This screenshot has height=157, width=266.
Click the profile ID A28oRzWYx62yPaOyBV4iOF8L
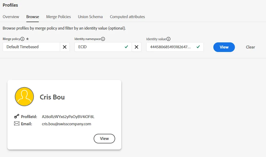click(x=68, y=117)
